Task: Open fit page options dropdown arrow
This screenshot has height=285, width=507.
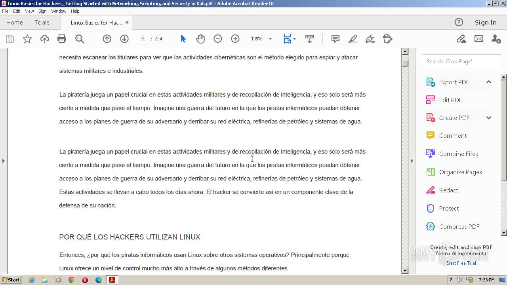Action: click(x=294, y=39)
